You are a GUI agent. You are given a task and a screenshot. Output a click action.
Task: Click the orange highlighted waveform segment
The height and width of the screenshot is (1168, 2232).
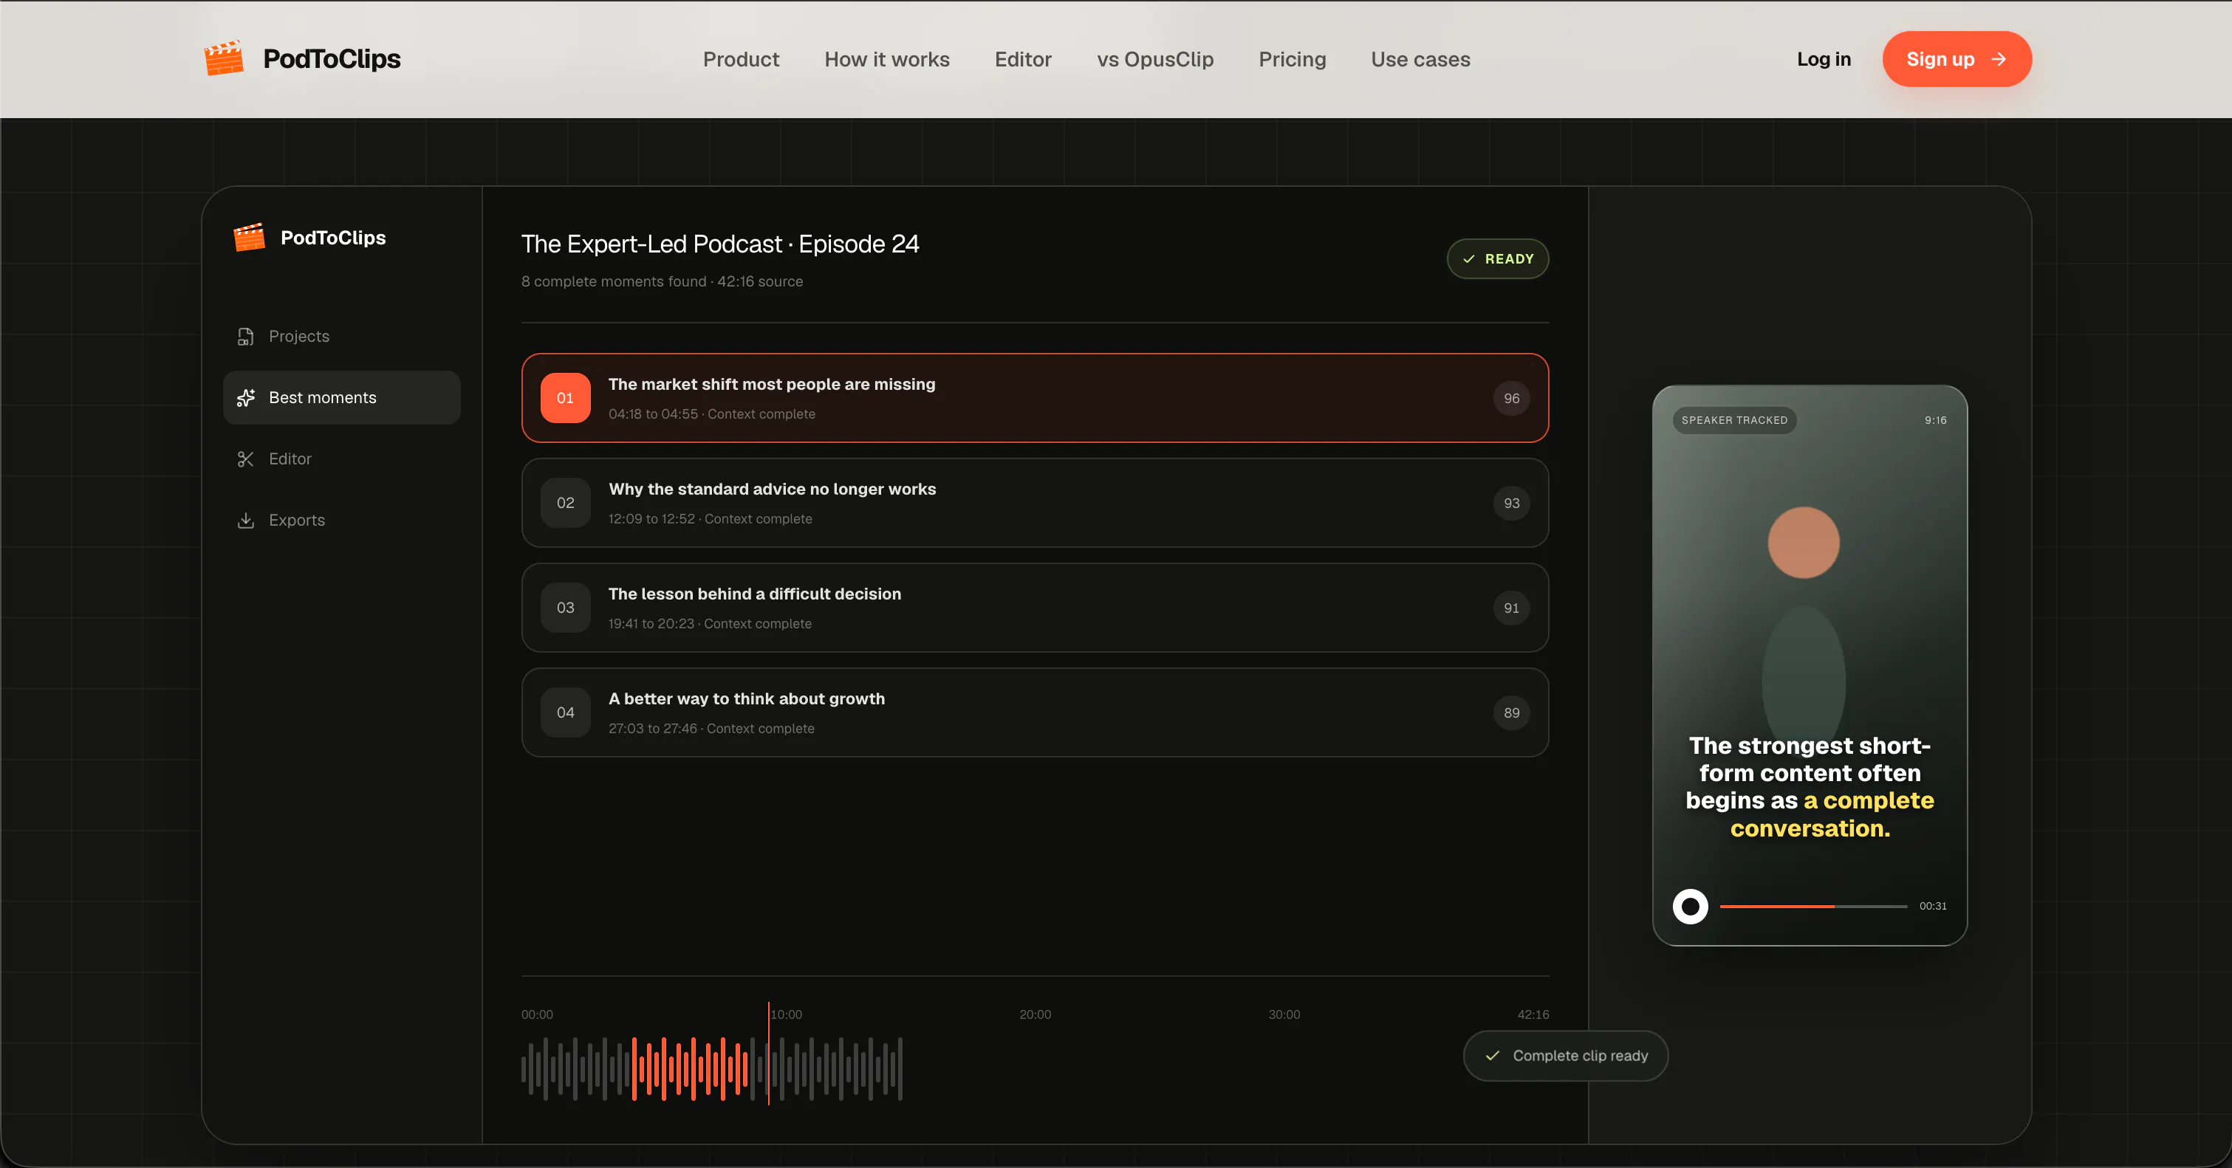[691, 1068]
